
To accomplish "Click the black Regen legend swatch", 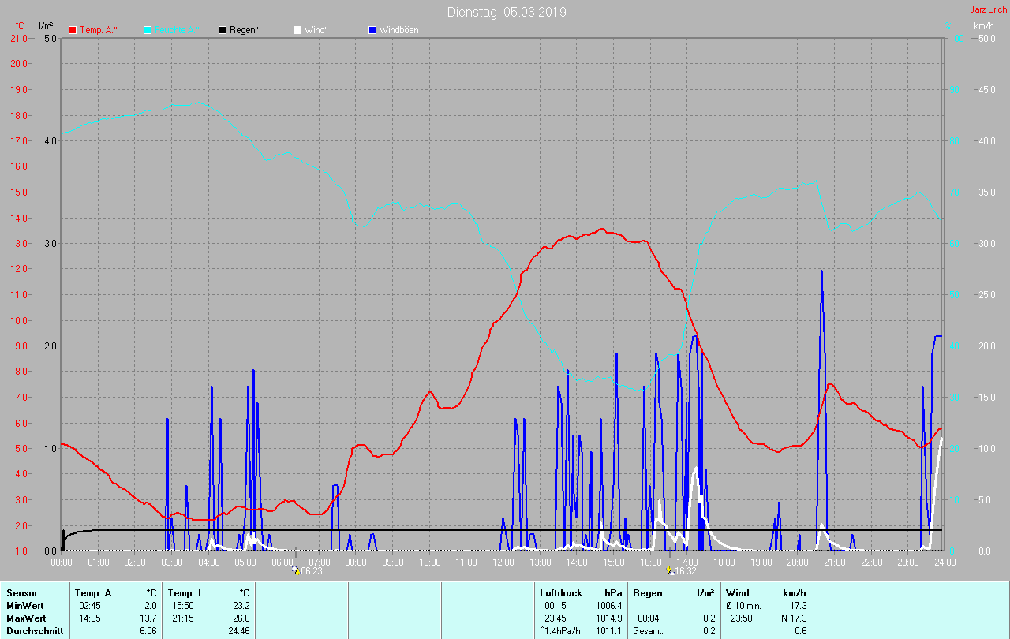I will click(223, 30).
